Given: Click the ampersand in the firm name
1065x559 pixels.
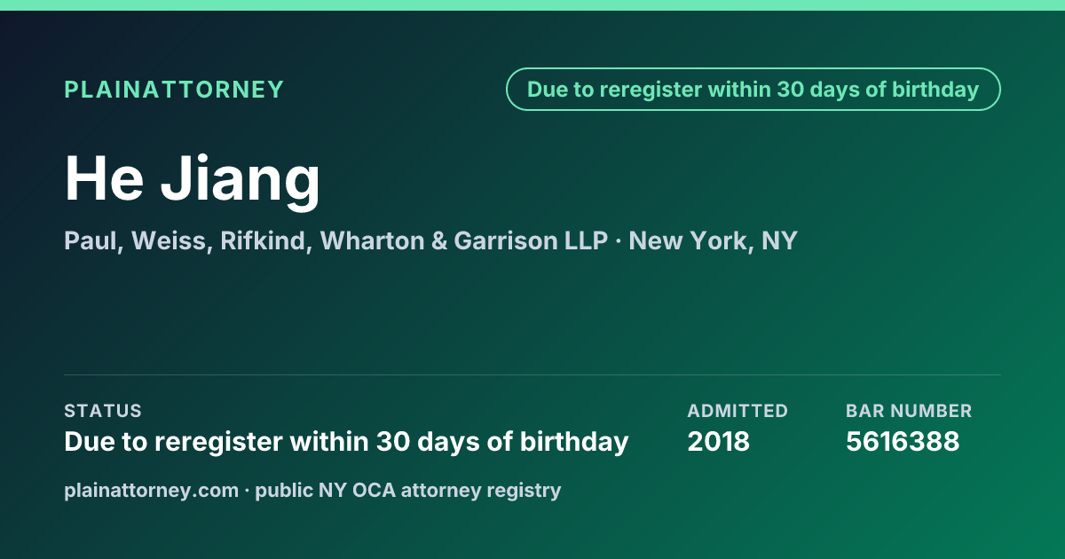Looking at the screenshot, I should pos(438,240).
